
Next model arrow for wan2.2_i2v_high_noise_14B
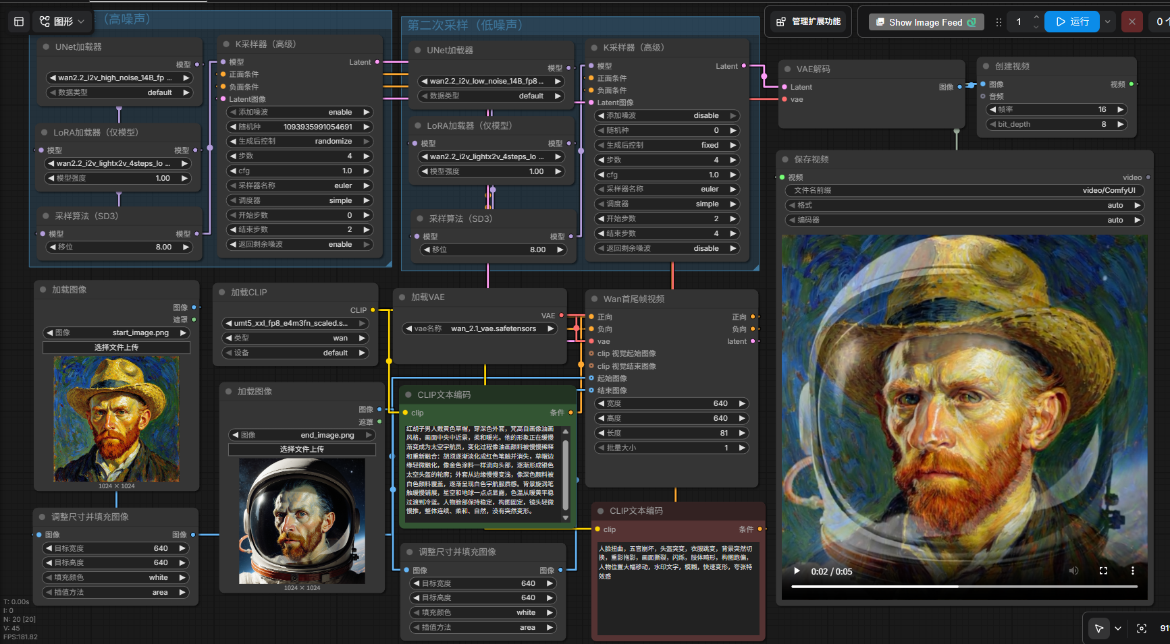[186, 78]
